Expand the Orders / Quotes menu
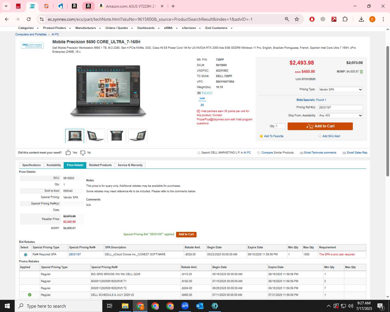The height and width of the screenshot is (312, 390). point(119,28)
